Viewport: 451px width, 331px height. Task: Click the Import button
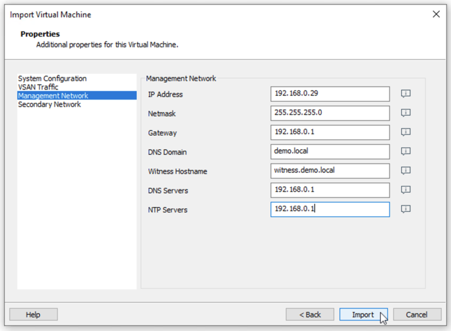coord(363,315)
